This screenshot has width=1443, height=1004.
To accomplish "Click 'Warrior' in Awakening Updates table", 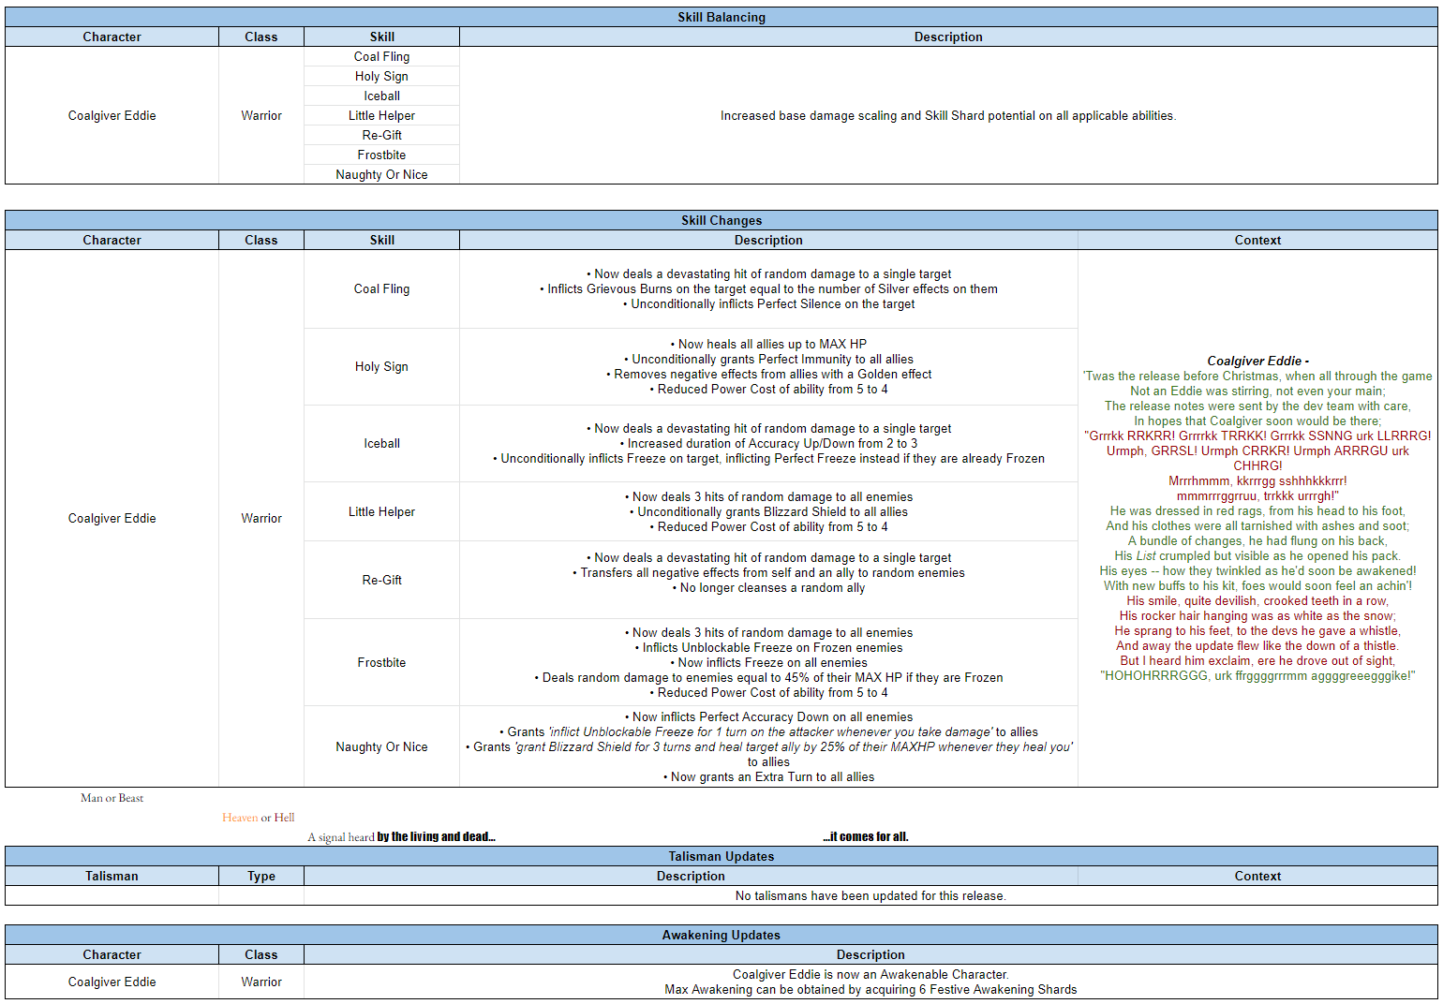I will [261, 982].
